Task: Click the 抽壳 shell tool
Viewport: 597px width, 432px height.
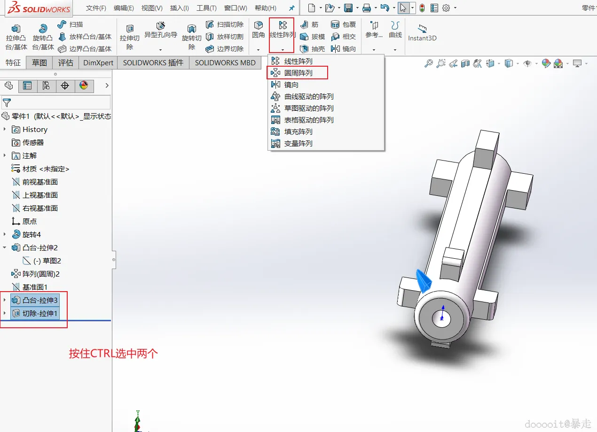Action: tap(312, 49)
